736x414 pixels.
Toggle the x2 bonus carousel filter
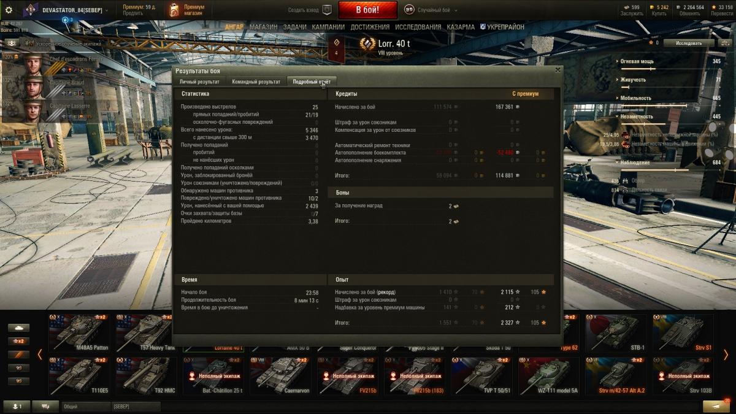pos(18,341)
